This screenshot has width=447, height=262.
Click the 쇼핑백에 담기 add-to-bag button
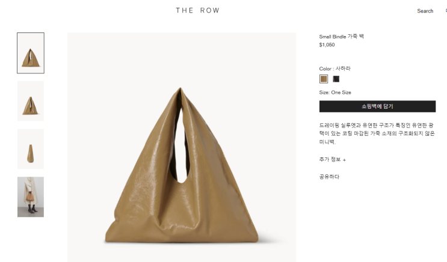(377, 106)
